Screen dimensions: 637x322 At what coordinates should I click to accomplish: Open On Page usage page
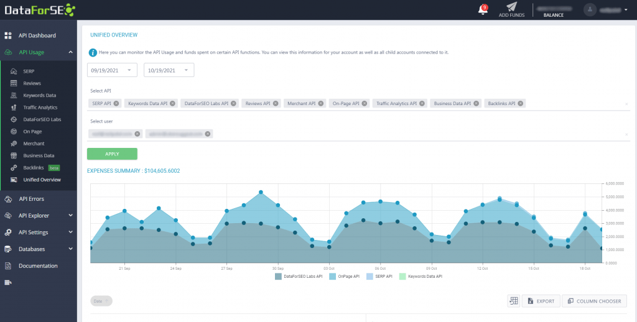(x=32, y=132)
